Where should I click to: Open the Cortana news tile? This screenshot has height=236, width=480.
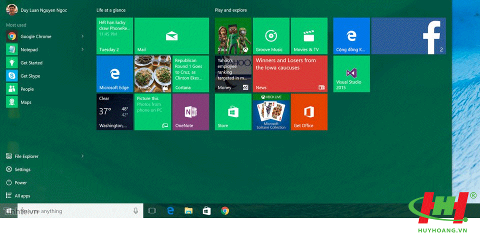(190, 74)
